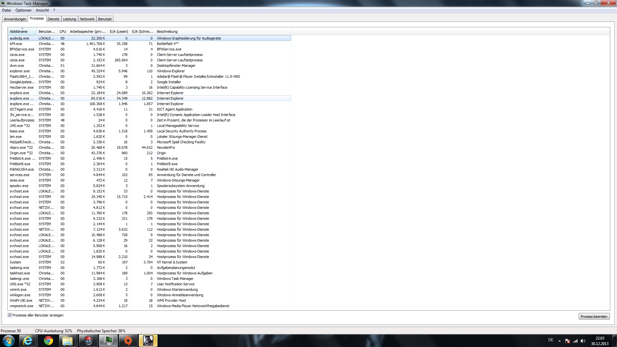Click the Task Manager taskbar icon
Viewport: 617px width, 347px height.
tap(108, 341)
